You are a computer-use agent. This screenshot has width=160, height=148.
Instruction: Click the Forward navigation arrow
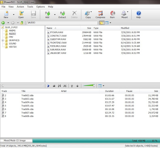coord(13,23)
